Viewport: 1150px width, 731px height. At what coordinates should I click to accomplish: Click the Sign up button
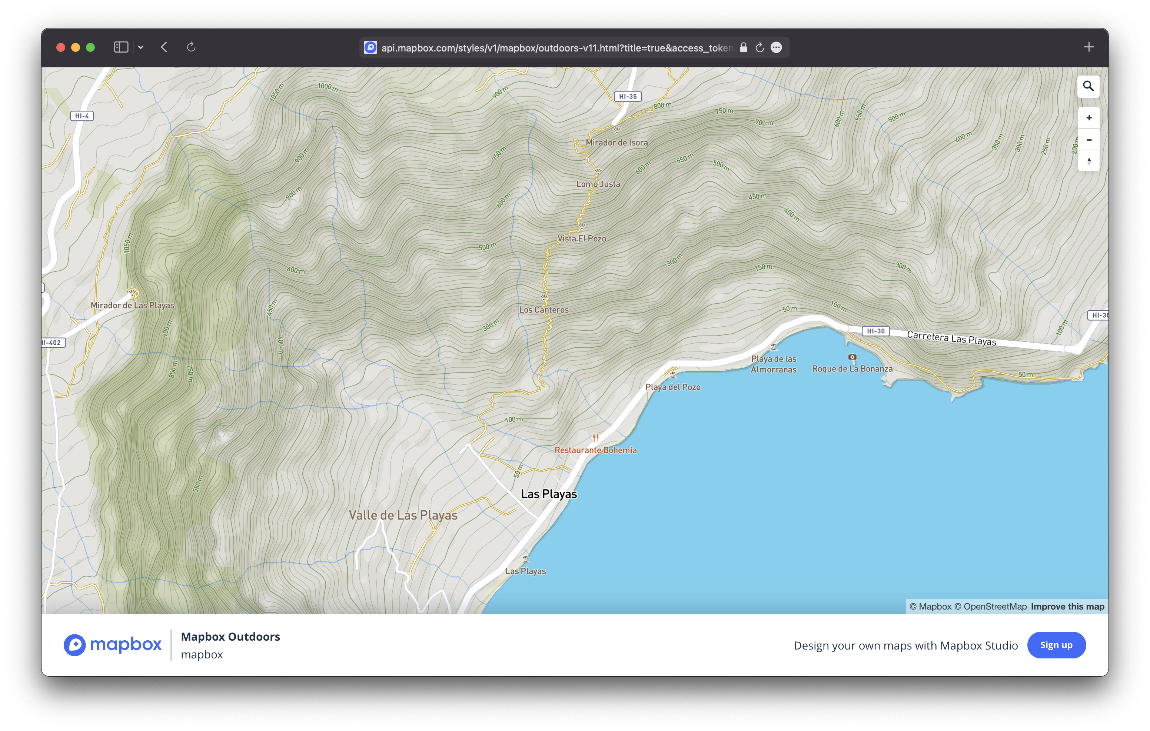pyautogui.click(x=1056, y=645)
